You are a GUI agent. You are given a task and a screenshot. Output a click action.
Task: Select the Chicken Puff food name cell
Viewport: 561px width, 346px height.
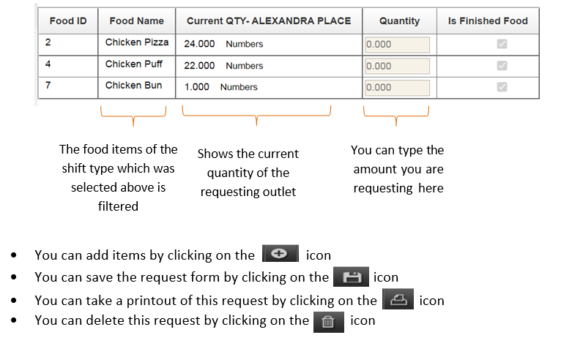tap(134, 64)
